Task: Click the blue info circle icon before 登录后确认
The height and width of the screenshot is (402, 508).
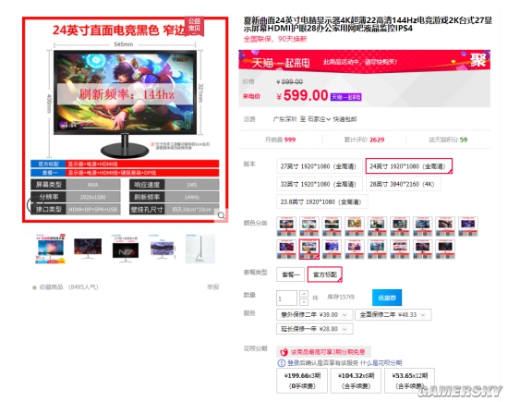Action: 282,363
